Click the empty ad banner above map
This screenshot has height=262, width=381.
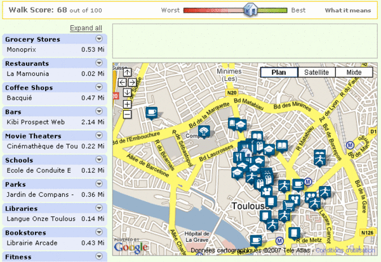pyautogui.click(x=245, y=41)
